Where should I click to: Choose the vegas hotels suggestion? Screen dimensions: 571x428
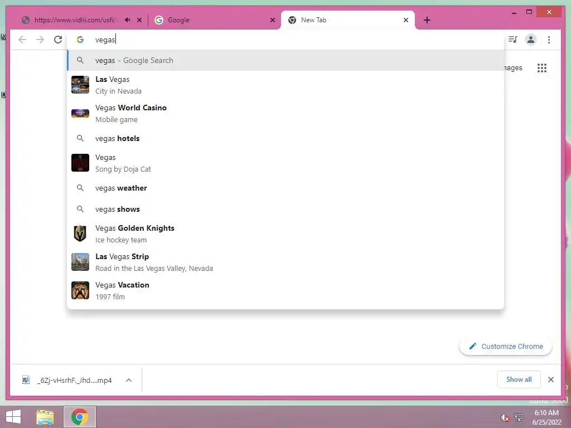pyautogui.click(x=285, y=138)
